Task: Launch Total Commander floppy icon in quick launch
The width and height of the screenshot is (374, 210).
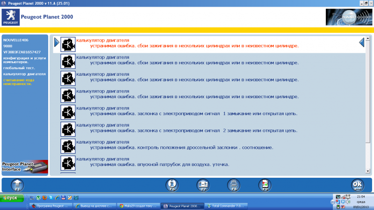Action: click(64, 197)
